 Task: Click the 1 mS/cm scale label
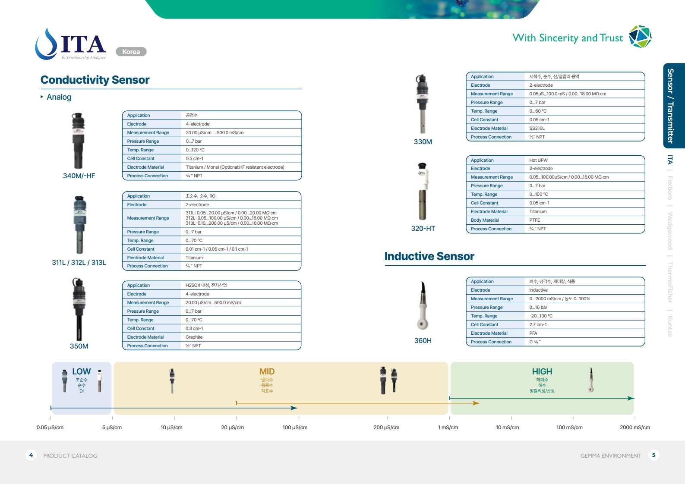click(448, 427)
